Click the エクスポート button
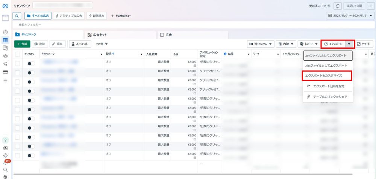The width and height of the screenshot is (376, 179). pyautogui.click(x=334, y=44)
